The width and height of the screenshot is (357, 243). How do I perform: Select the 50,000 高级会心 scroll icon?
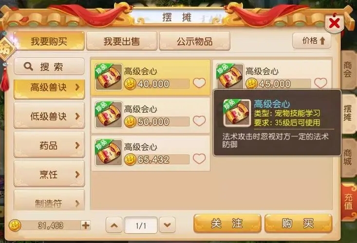[109, 115]
